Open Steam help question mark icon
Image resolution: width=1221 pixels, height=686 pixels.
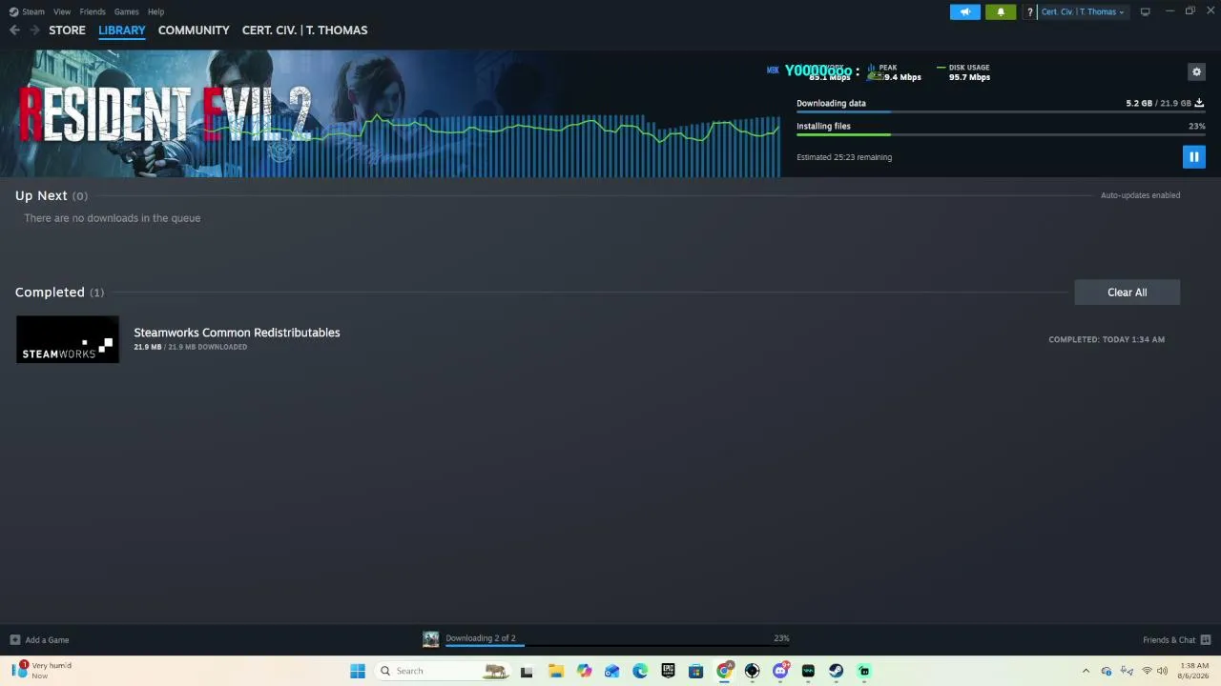click(1029, 11)
